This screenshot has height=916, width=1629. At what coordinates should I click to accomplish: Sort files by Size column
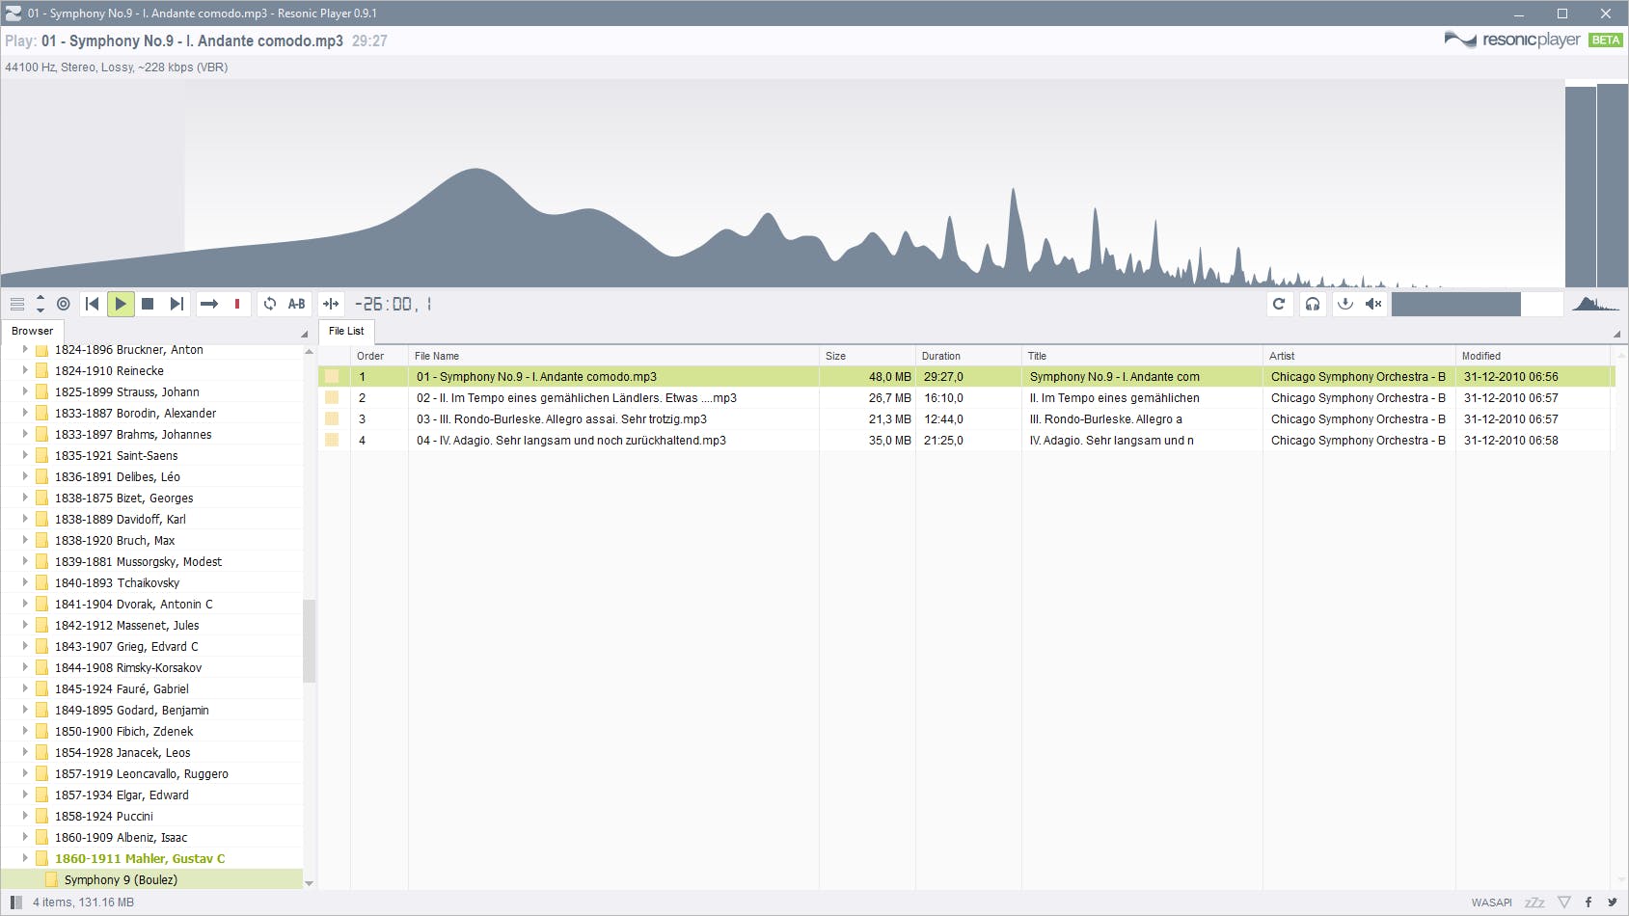[x=867, y=356]
